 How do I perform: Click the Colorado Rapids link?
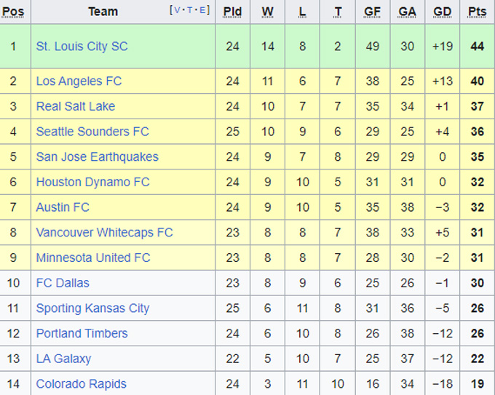[81, 384]
